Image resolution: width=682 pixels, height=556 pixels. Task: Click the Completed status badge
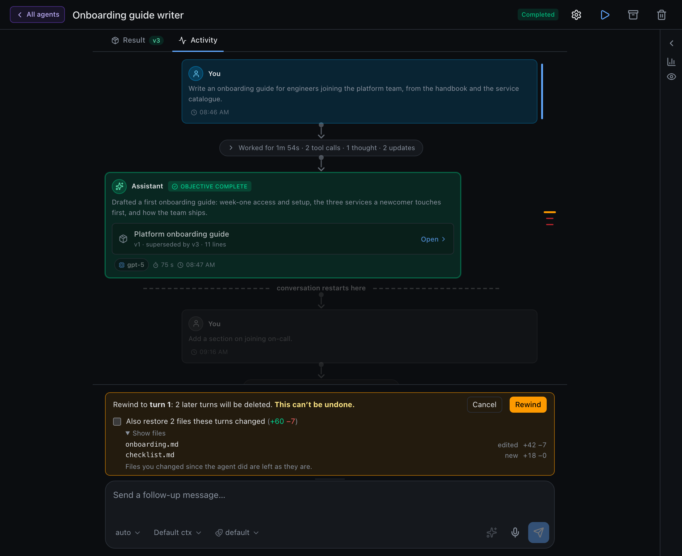(538, 15)
